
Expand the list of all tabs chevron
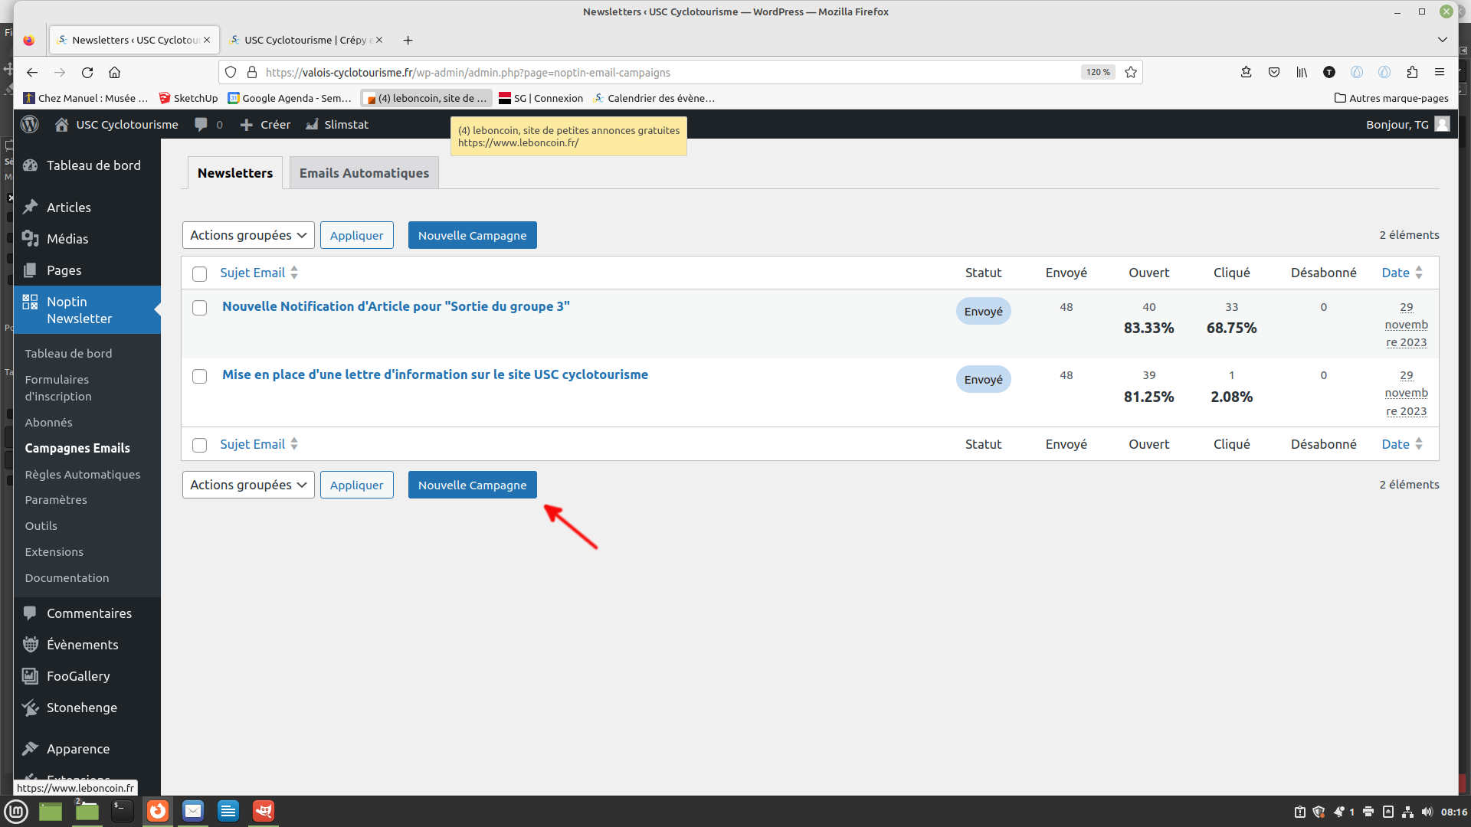(1443, 40)
